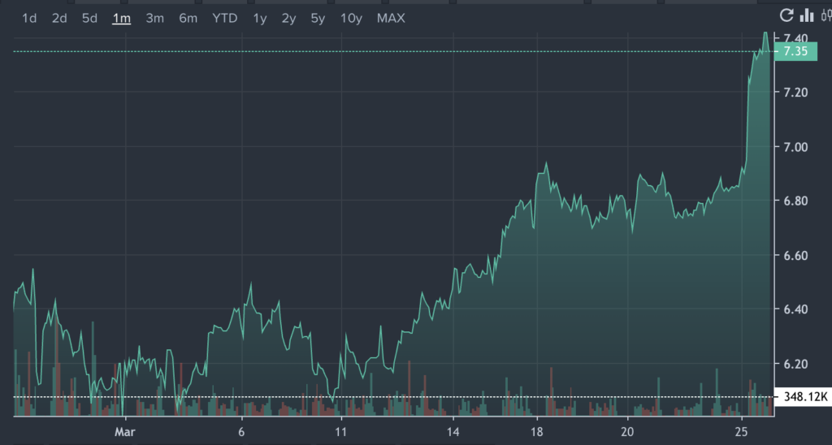
Task: Click the 18 date axis label
Action: [x=537, y=432]
